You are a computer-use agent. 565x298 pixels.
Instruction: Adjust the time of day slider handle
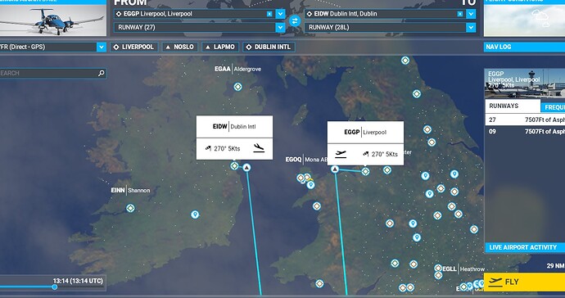pos(54,287)
